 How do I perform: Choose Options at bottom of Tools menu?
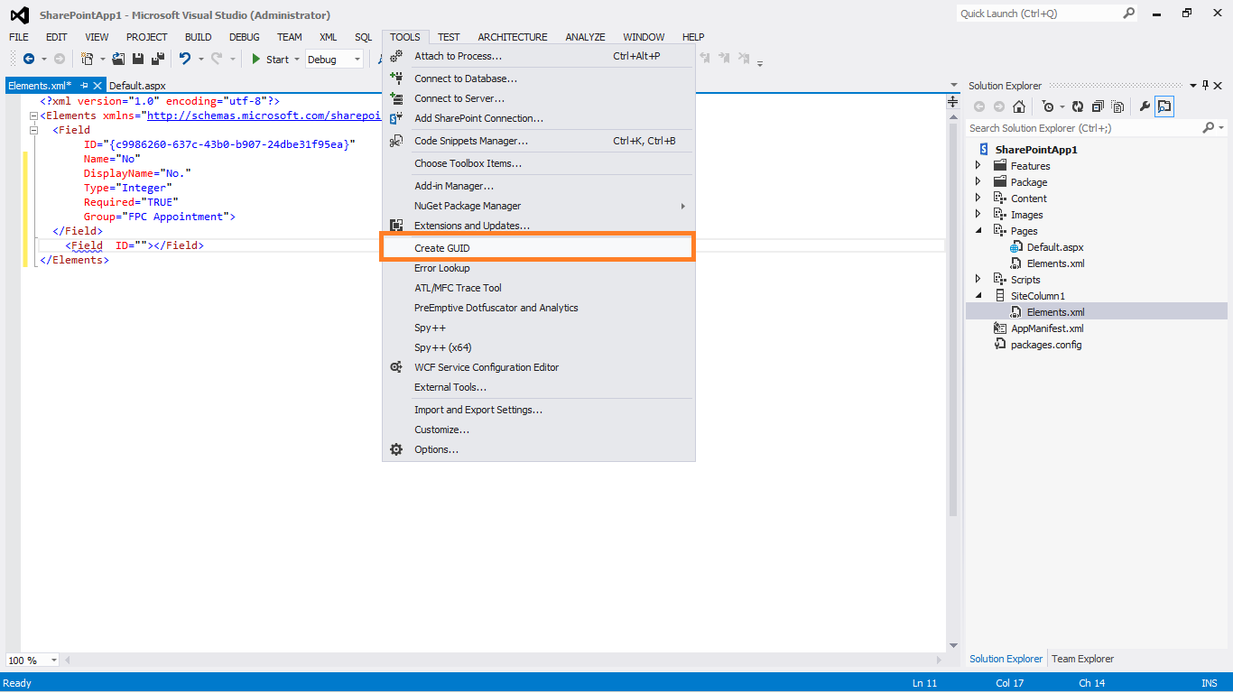[538, 449]
